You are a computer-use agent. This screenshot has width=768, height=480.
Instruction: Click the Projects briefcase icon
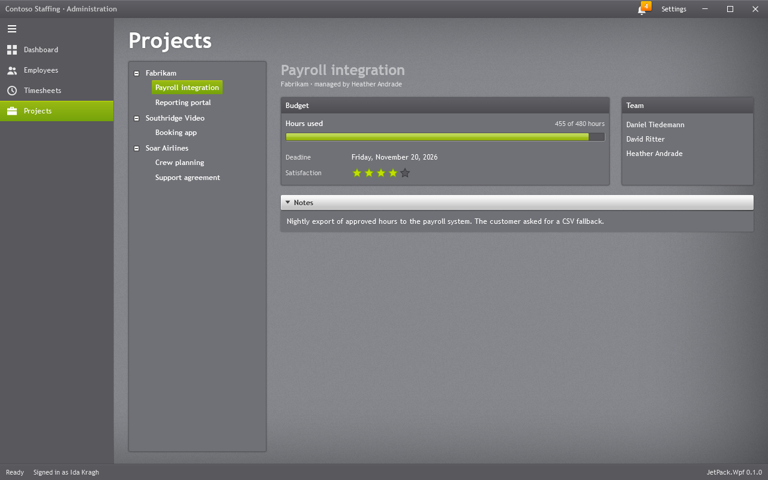coord(12,111)
